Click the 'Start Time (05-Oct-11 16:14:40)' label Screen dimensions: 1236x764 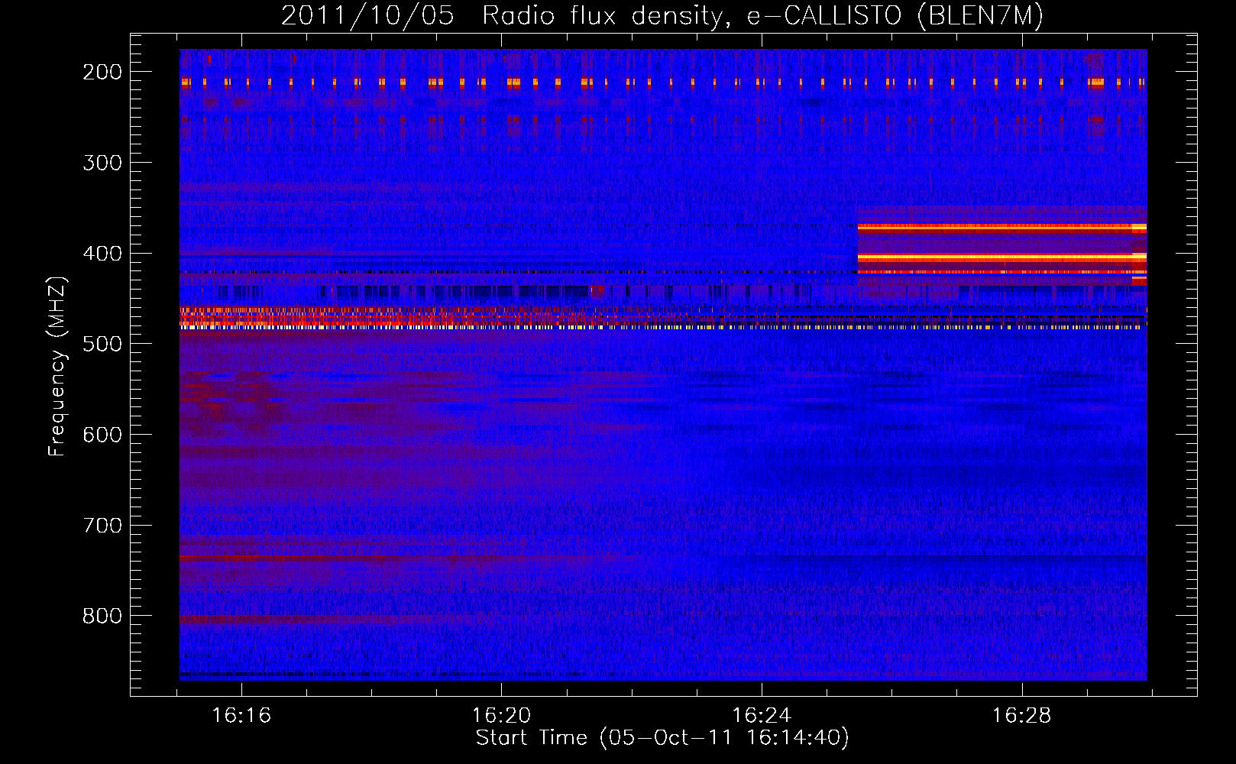(662, 737)
